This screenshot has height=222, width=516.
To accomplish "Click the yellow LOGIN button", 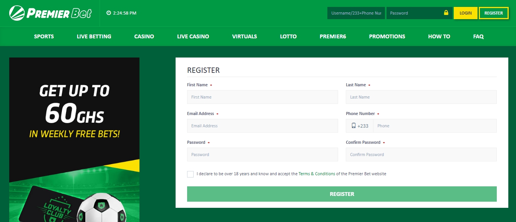I will pos(466,13).
